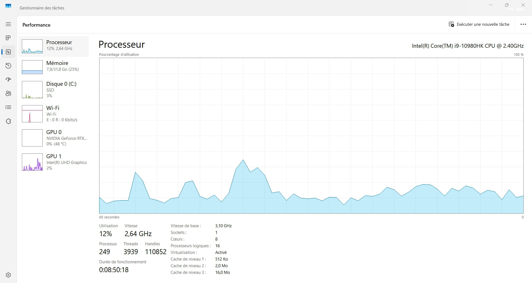
Task: Select the GPU 0 NVIDIA GeForce entry
Action: click(x=53, y=138)
